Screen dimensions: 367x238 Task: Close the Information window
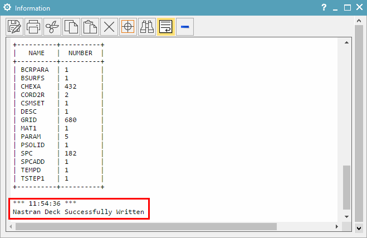click(x=360, y=7)
